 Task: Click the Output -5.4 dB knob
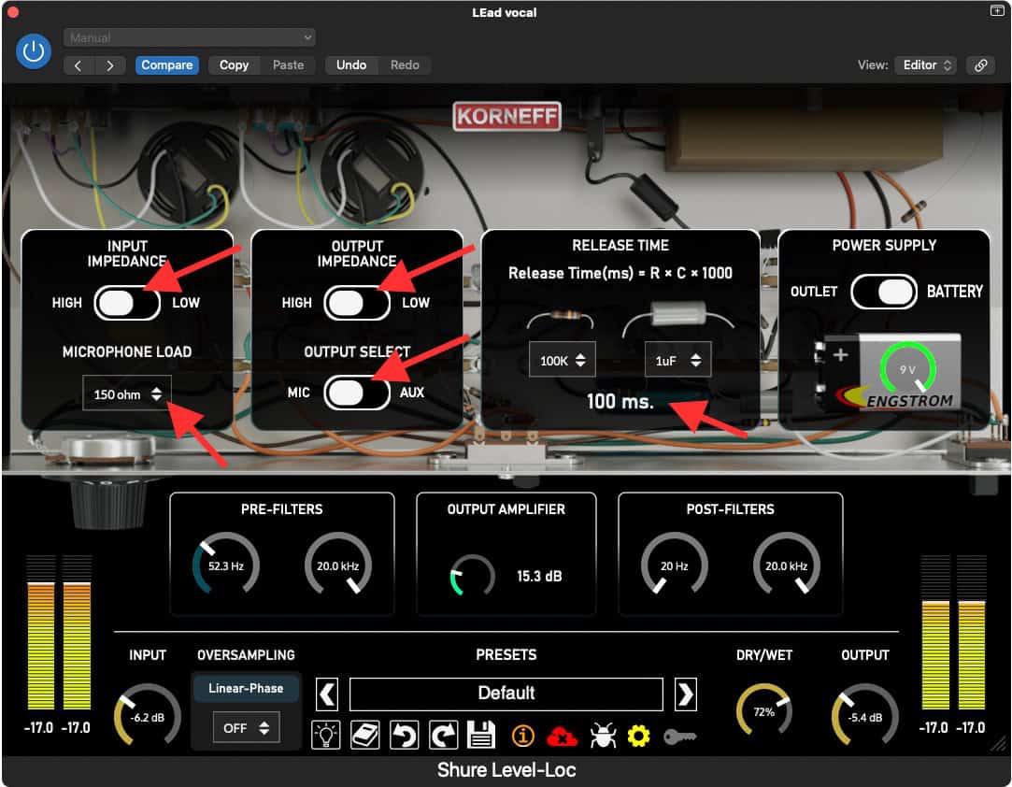pyautogui.click(x=865, y=716)
